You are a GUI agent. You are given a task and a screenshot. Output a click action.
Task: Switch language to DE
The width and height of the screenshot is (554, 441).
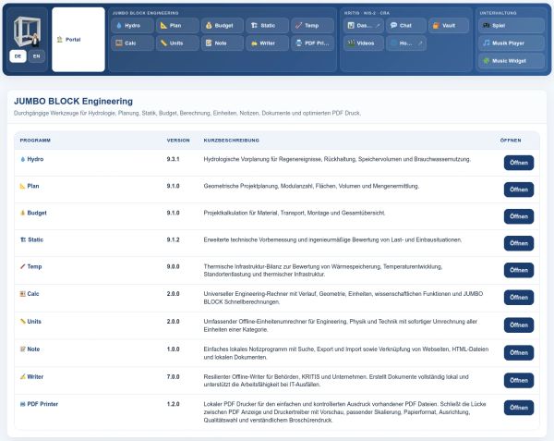(x=18, y=56)
